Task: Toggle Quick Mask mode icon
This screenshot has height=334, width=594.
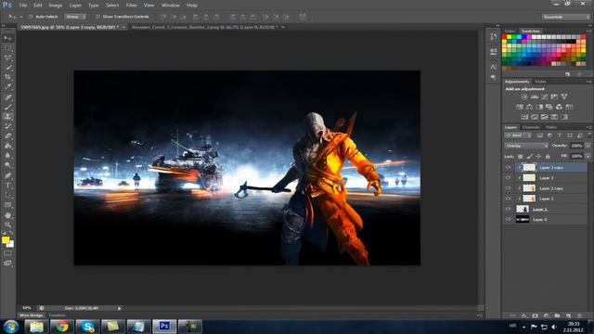Action: click(x=7, y=253)
